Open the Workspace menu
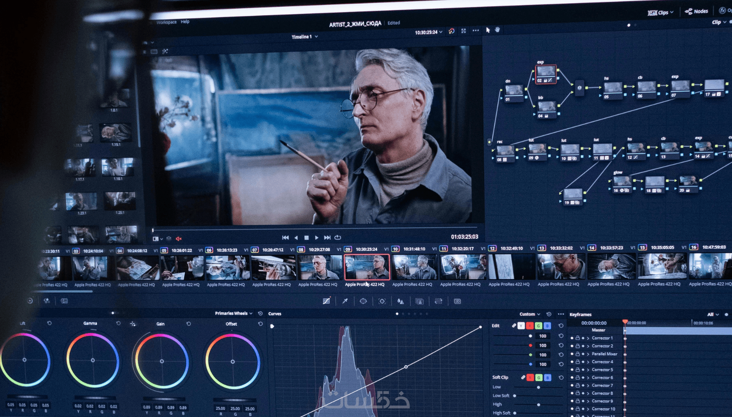Viewport: 732px width, 417px height. tap(166, 22)
